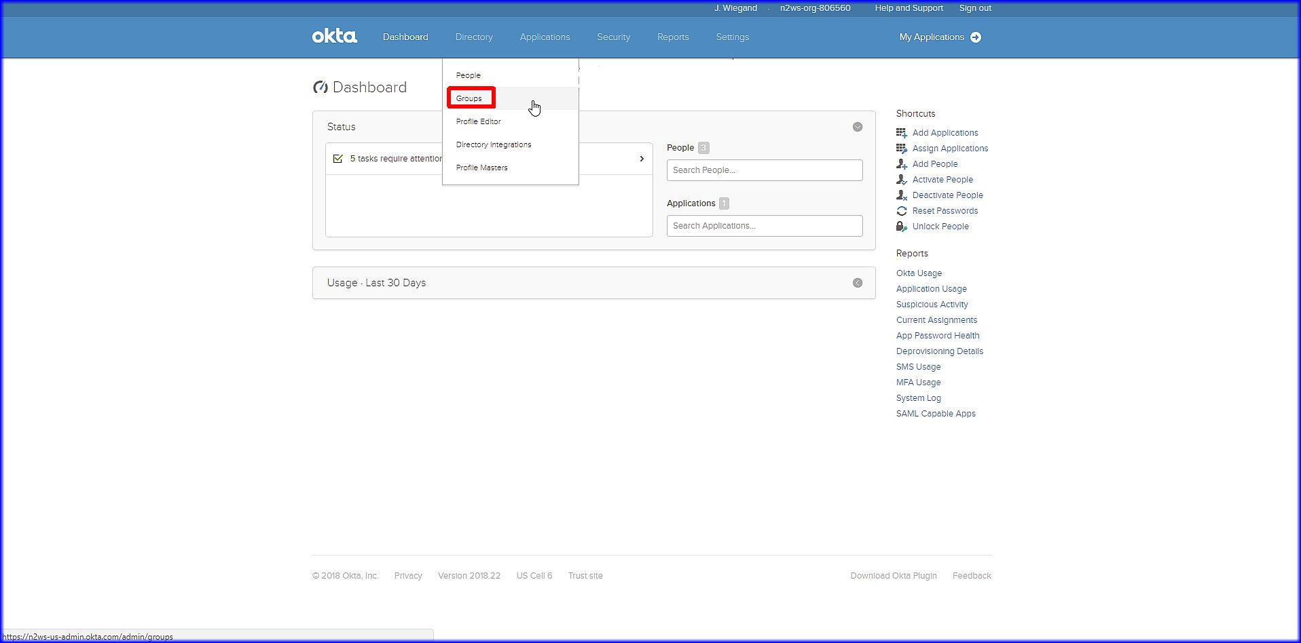The image size is (1301, 643).
Task: Open the SMS Usage report
Action: pos(919,367)
